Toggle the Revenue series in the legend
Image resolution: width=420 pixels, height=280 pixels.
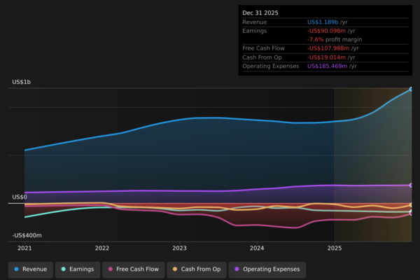(31, 269)
